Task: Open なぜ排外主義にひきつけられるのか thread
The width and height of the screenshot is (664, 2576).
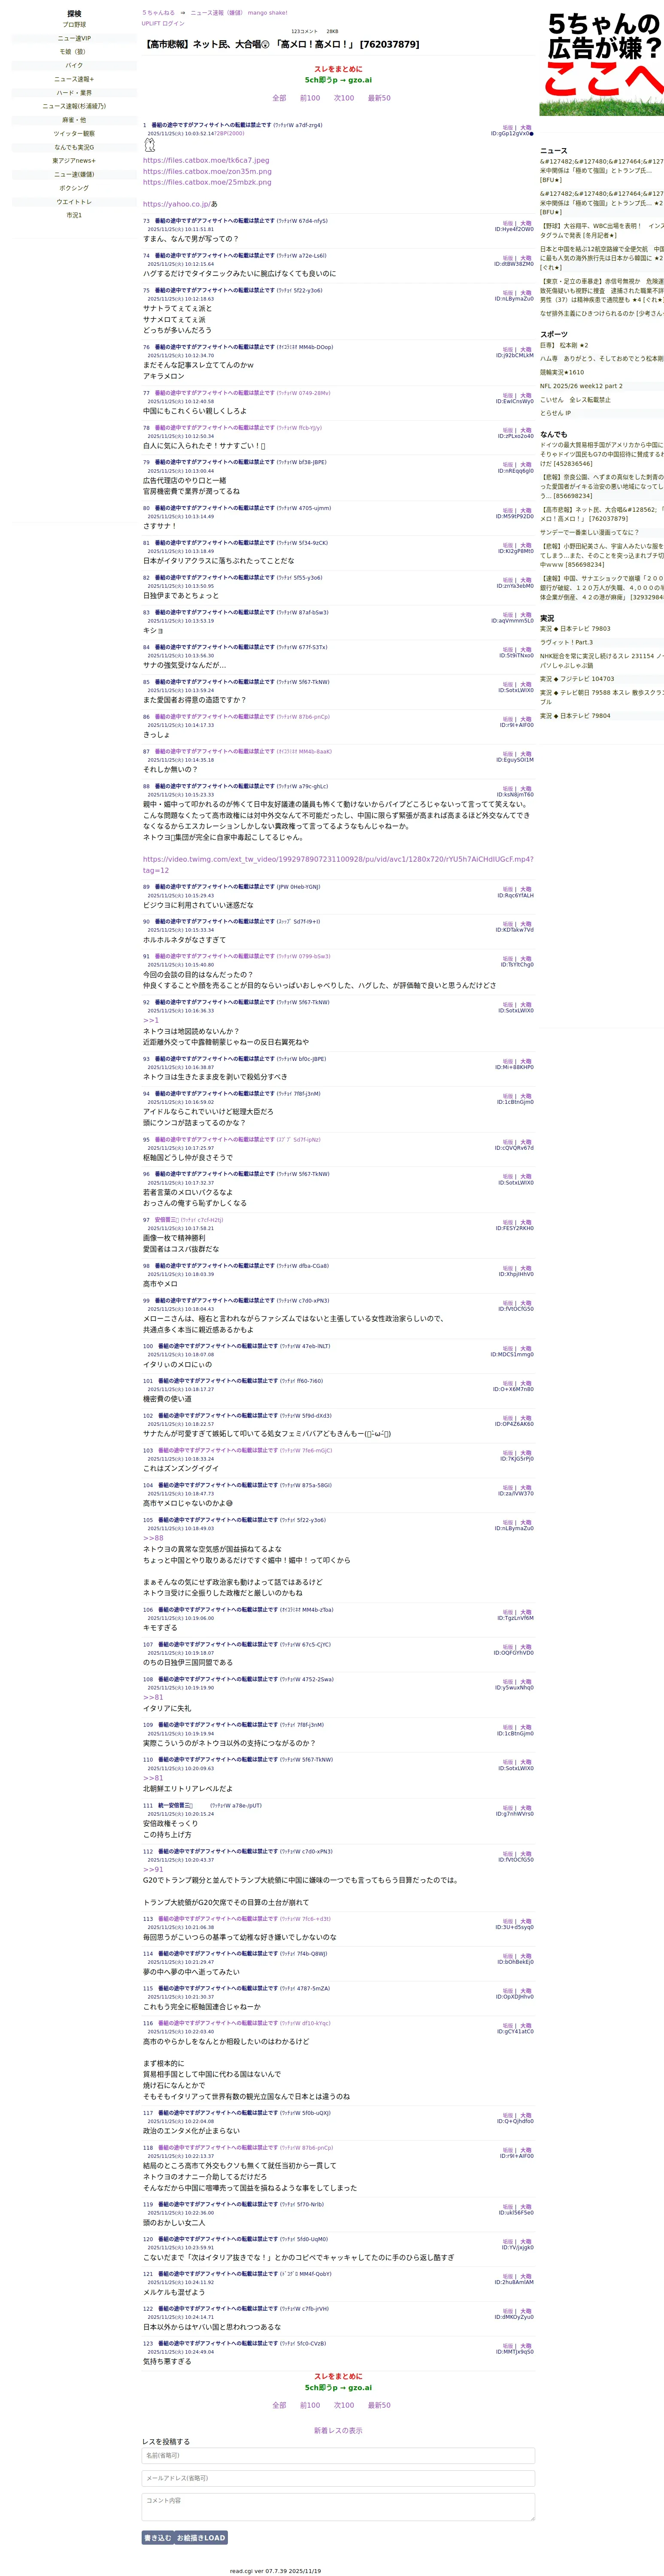Action: point(602,313)
